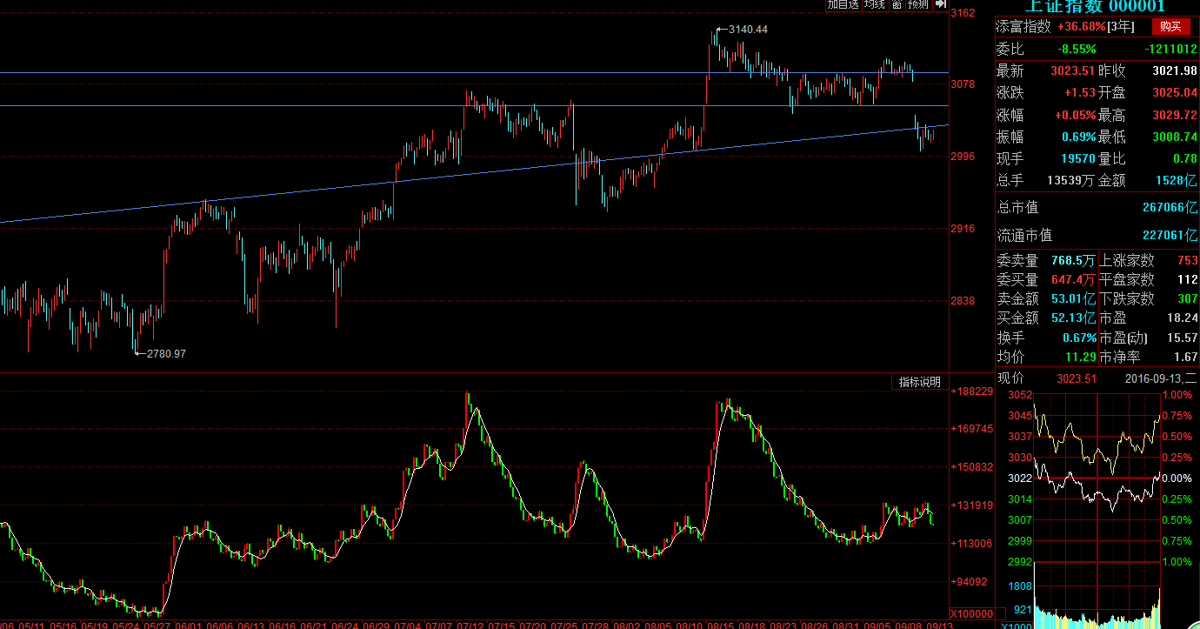This screenshot has height=629, width=1200.
Task: Click the 委比 value -8.55%
Action: (x=1075, y=49)
